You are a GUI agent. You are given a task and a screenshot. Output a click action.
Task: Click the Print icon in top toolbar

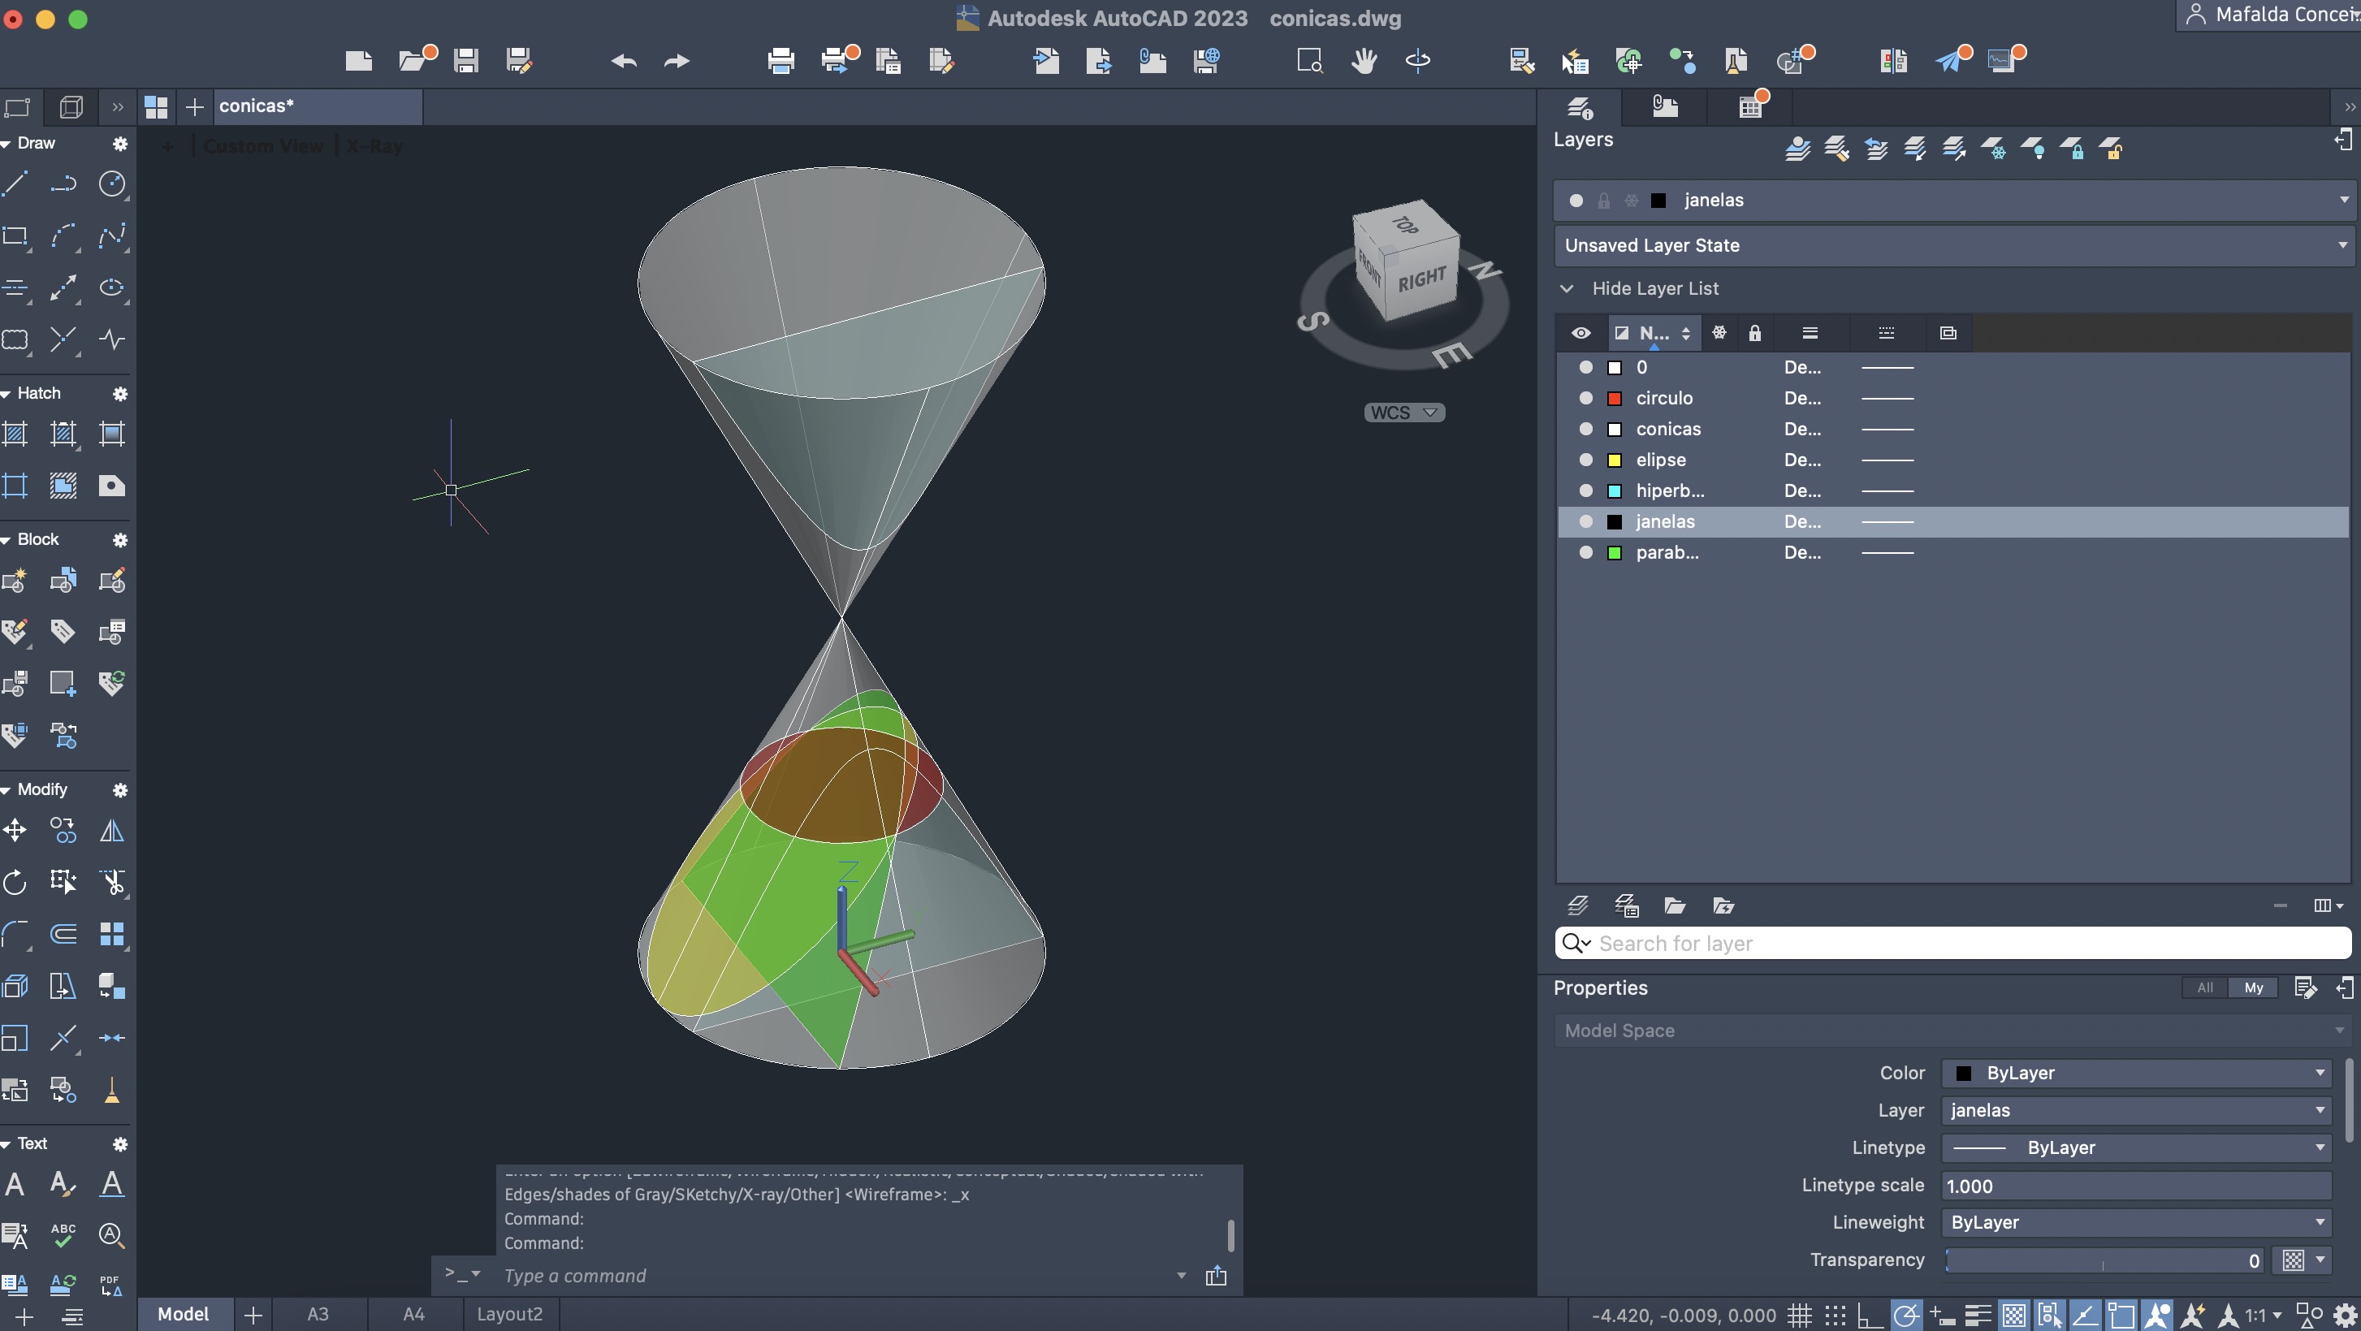pyautogui.click(x=781, y=62)
